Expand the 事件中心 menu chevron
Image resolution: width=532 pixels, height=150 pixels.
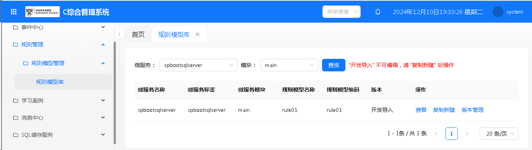click(x=103, y=27)
